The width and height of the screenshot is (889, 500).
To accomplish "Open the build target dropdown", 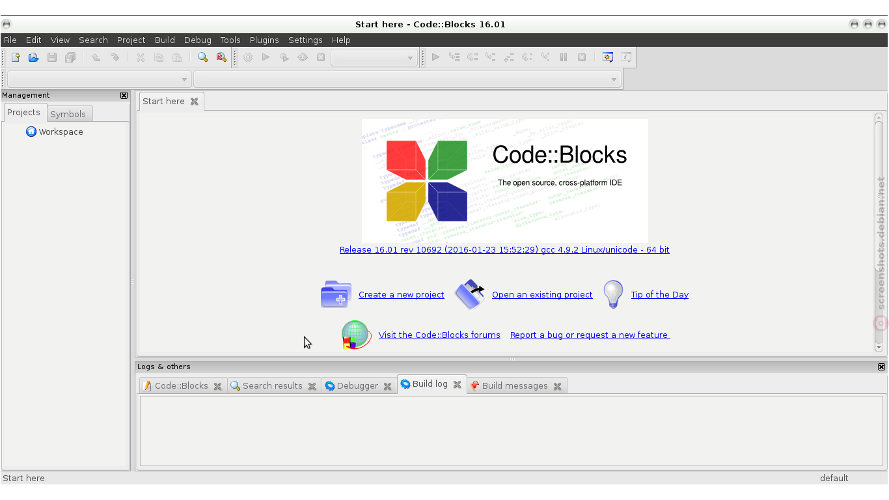I will 374,57.
